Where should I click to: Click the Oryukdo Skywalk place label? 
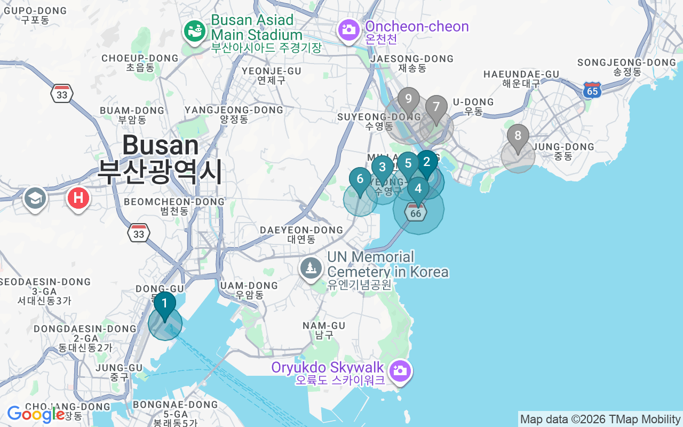click(328, 374)
